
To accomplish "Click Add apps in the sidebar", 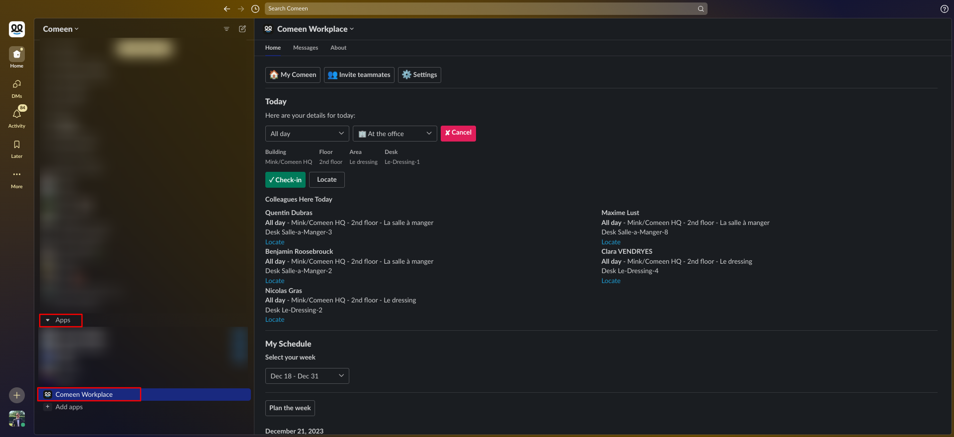I will 69,407.
